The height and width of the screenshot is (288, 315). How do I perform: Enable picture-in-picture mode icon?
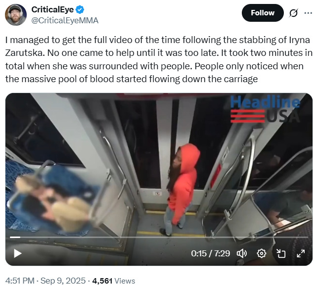point(281,253)
